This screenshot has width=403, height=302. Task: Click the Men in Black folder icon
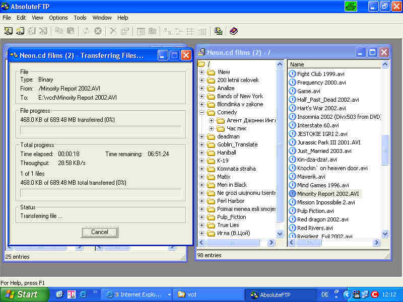coord(211,185)
